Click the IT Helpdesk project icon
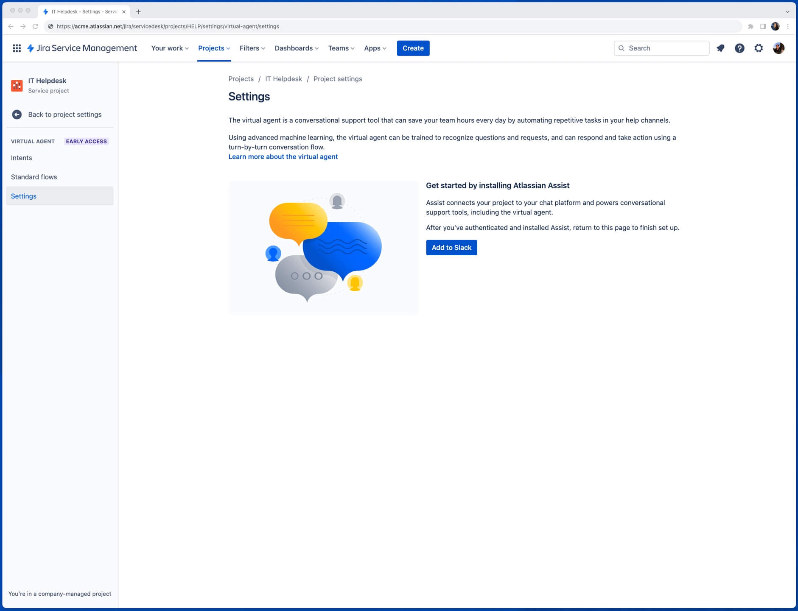This screenshot has width=798, height=611. click(17, 85)
